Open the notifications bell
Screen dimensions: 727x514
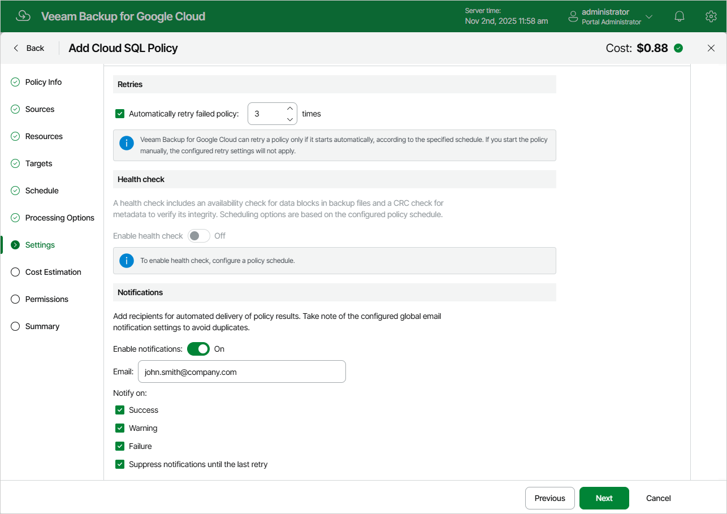pos(680,16)
